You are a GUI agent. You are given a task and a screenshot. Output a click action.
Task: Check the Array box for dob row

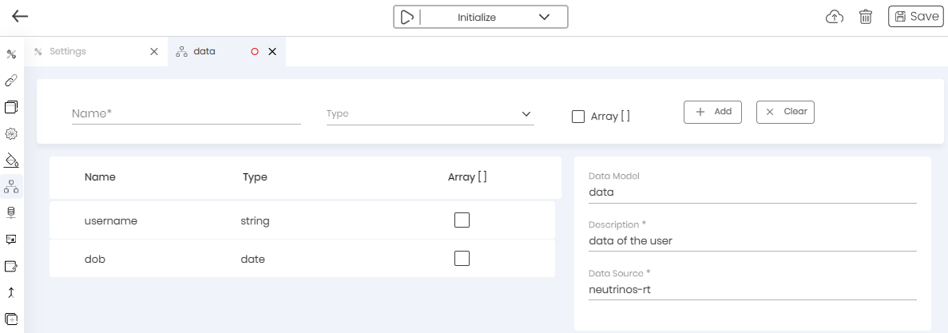point(462,259)
